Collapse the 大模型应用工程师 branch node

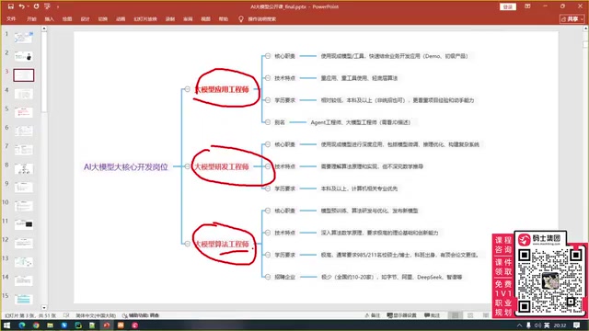(187, 89)
